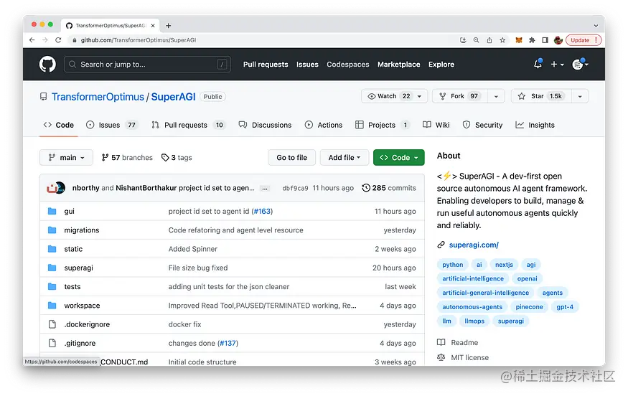This screenshot has height=396, width=628.
Task: Open the .gitignore file
Action: pyautogui.click(x=80, y=343)
